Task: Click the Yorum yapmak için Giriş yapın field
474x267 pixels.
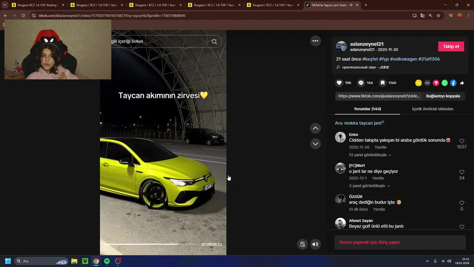Action: point(400,242)
